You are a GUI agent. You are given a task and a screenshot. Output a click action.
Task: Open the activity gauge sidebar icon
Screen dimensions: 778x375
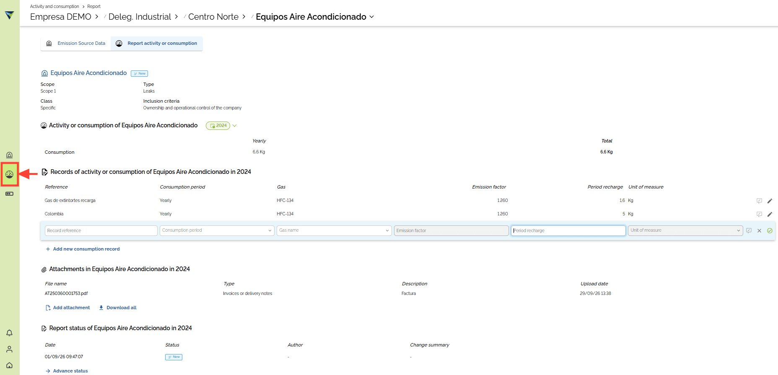[10, 174]
